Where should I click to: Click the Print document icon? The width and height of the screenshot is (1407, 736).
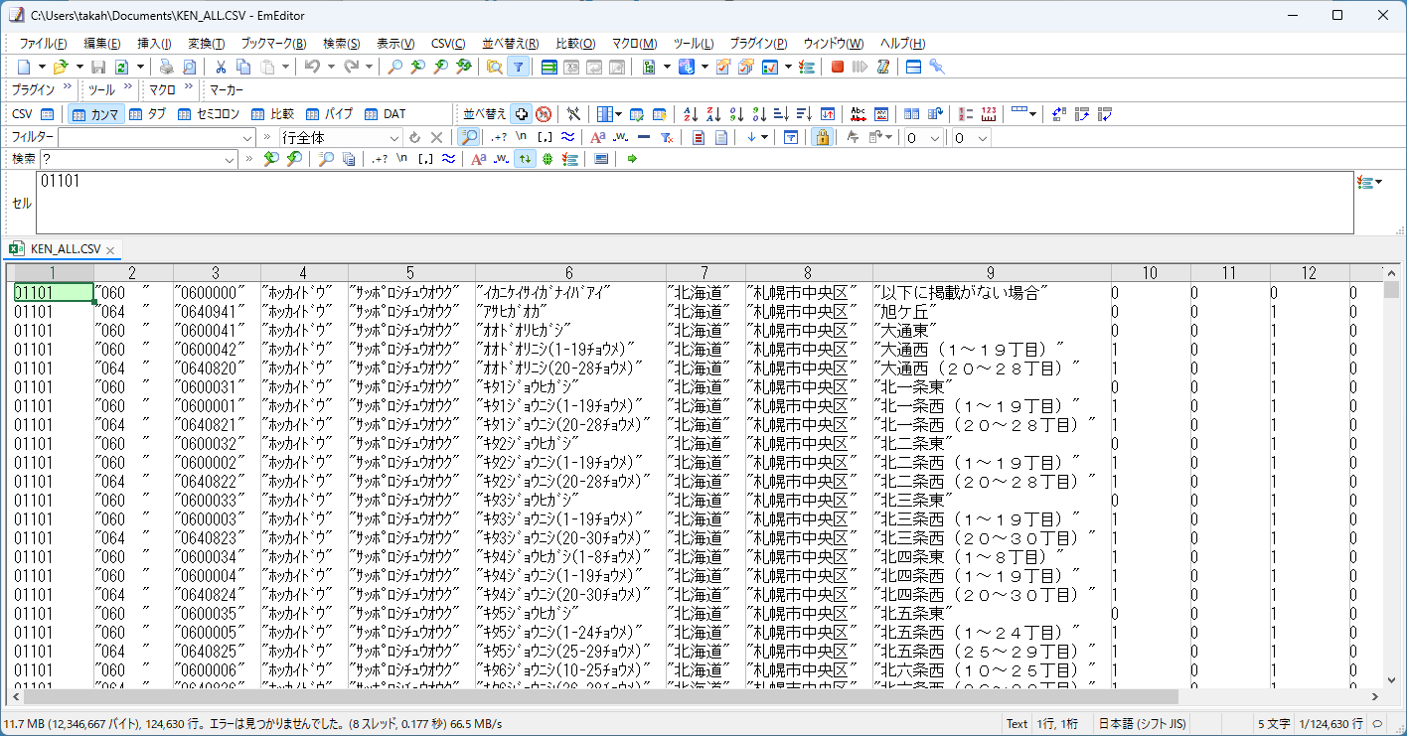point(165,66)
